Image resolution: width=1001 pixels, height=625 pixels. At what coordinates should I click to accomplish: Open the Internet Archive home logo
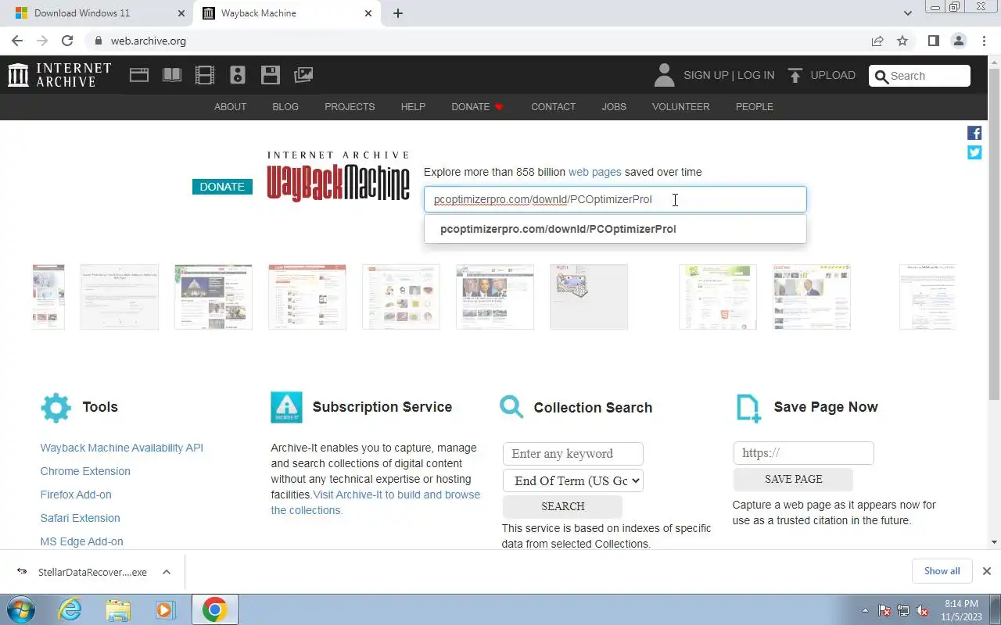pos(59,75)
